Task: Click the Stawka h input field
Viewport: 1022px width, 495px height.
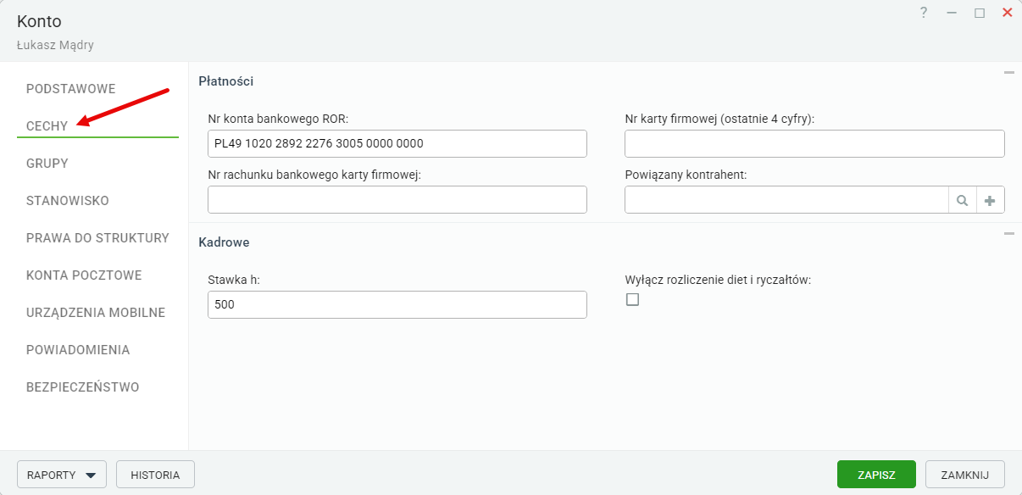Action: [x=397, y=304]
